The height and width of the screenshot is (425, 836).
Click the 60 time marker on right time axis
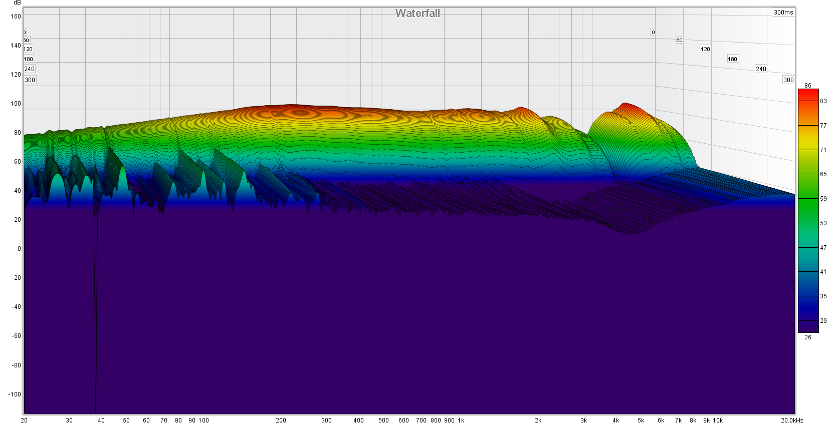679,40
